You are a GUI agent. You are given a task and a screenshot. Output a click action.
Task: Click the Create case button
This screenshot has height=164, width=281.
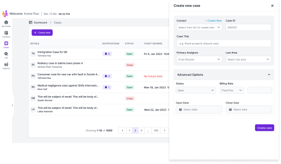point(264,128)
